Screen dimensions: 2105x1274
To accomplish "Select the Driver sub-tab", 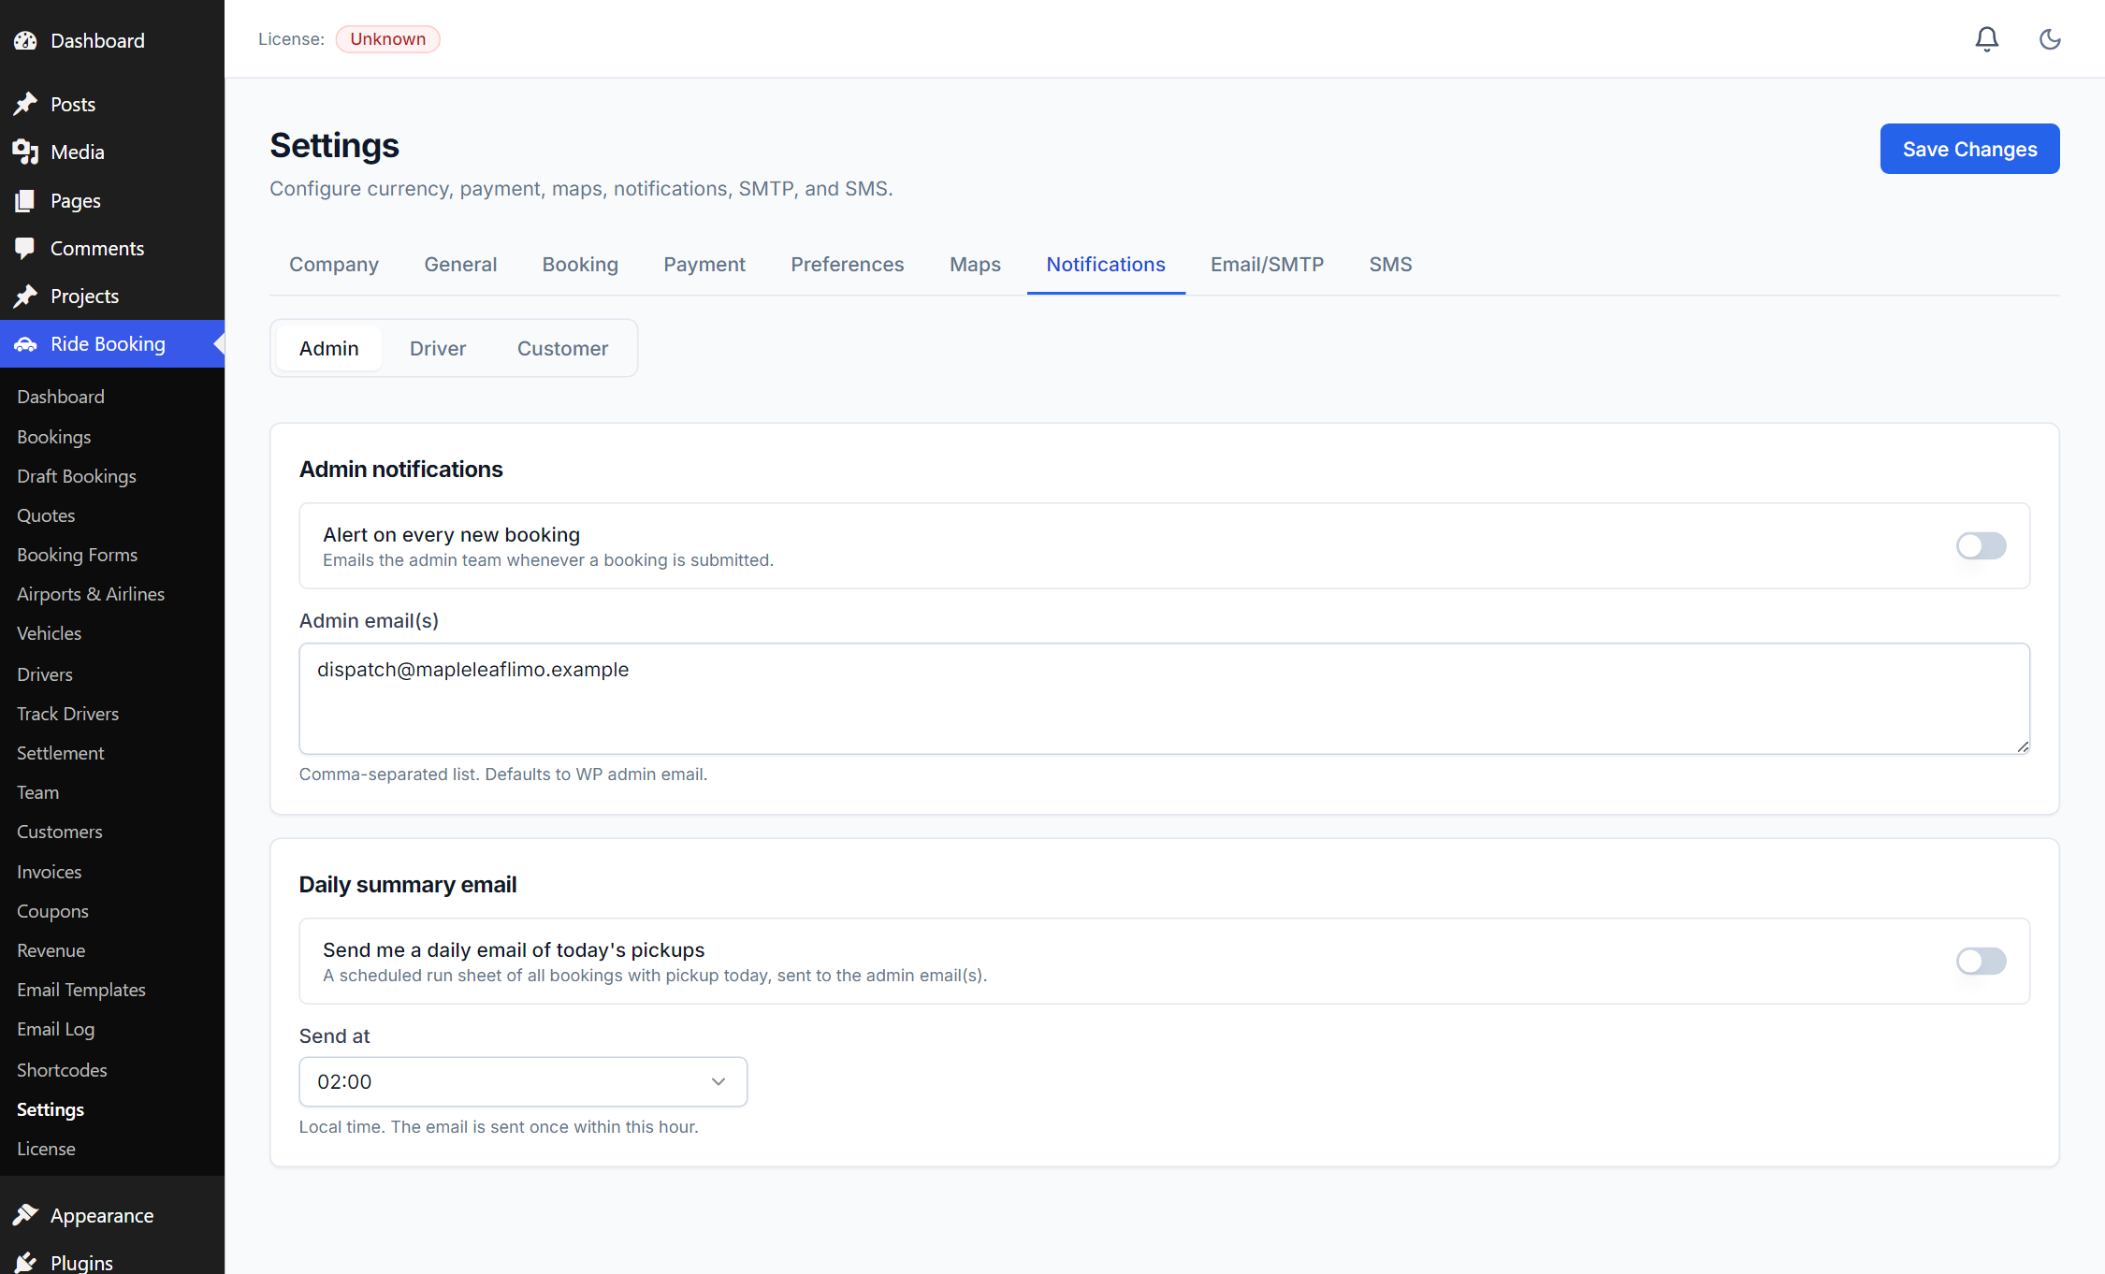I will [438, 348].
